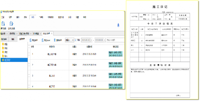The height and width of the screenshot is (101, 200).
Task: Select the 施工日记 folder in left tree
Action: pyautogui.click(x=7, y=60)
